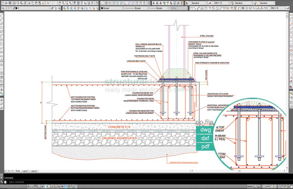Select the Hatch tool in Draw toolbar
The width and height of the screenshot is (293, 189).
coord(2,73)
